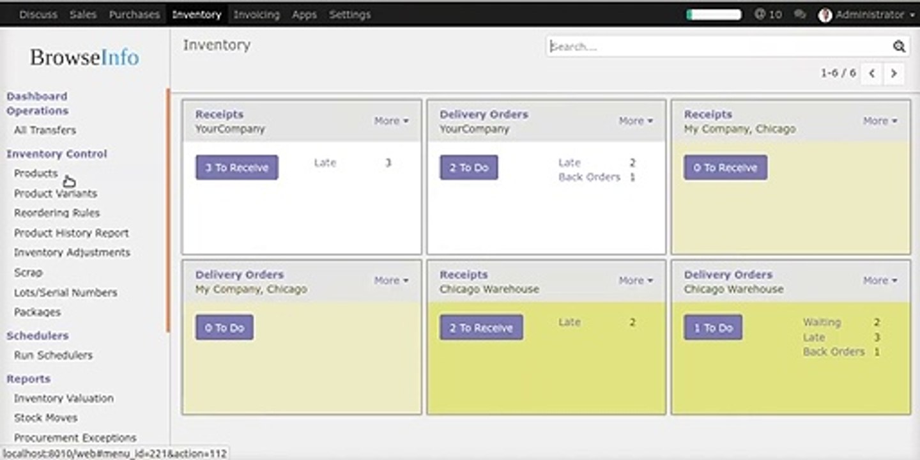Open Run Schedulers in the sidebar
Viewport: 920px width, 460px height.
(x=53, y=355)
